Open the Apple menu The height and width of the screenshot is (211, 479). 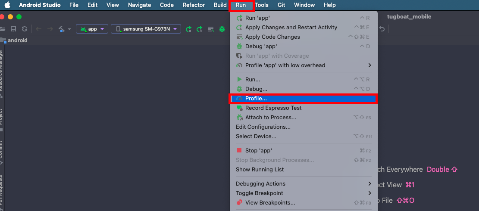[x=7, y=5]
